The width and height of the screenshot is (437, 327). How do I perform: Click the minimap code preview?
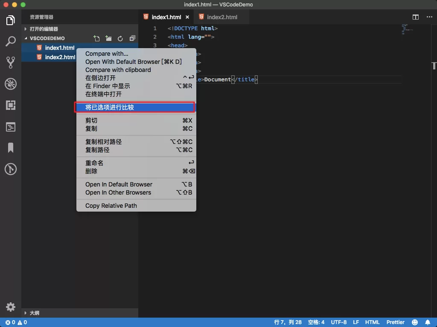coord(407,29)
